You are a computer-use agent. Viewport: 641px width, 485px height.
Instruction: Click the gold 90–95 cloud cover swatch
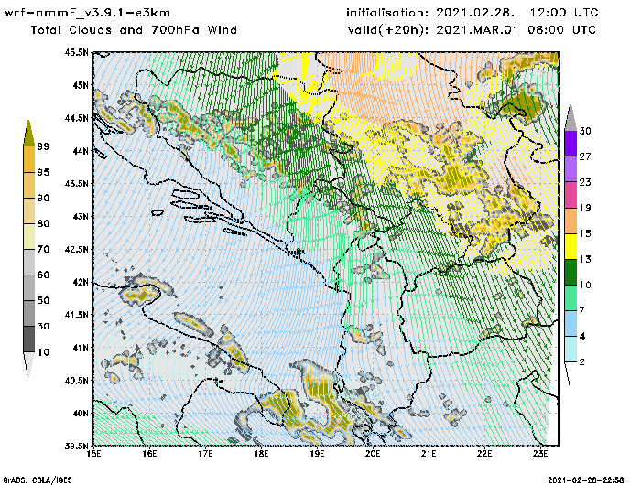(x=29, y=184)
